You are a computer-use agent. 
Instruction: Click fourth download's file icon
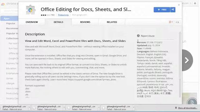click(x=103, y=108)
